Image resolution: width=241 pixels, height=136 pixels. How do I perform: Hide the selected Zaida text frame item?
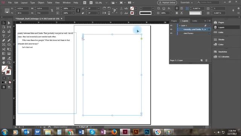pyautogui.click(x=171, y=29)
